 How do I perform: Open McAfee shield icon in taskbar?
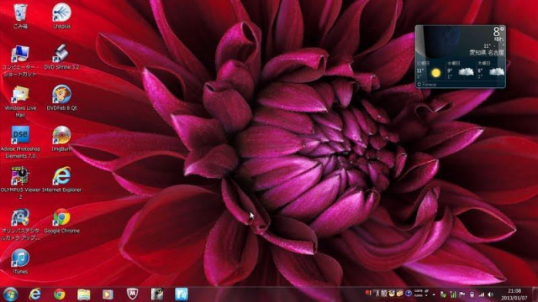pos(133,294)
